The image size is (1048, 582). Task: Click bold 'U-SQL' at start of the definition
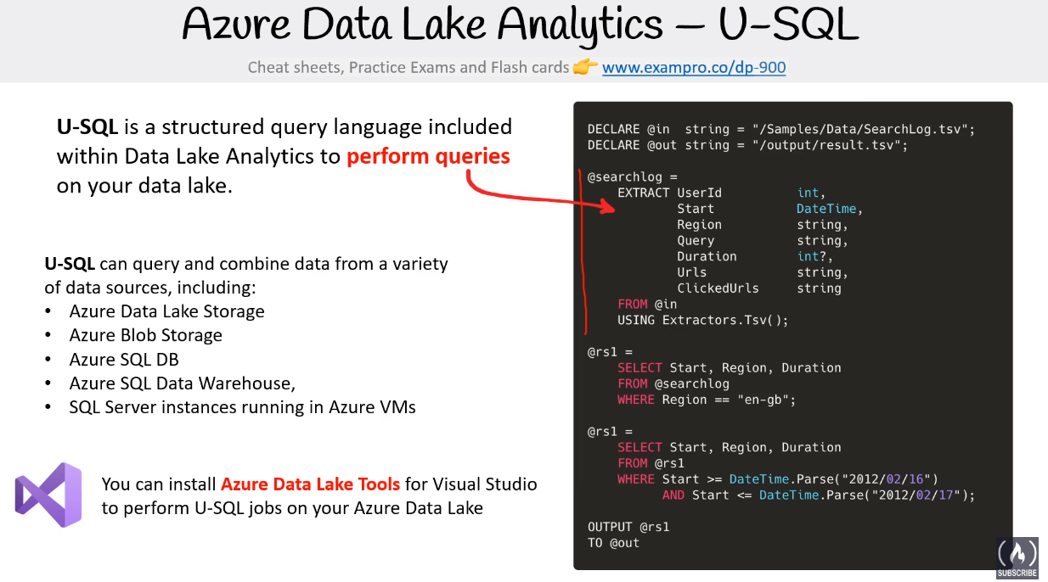[x=87, y=127]
